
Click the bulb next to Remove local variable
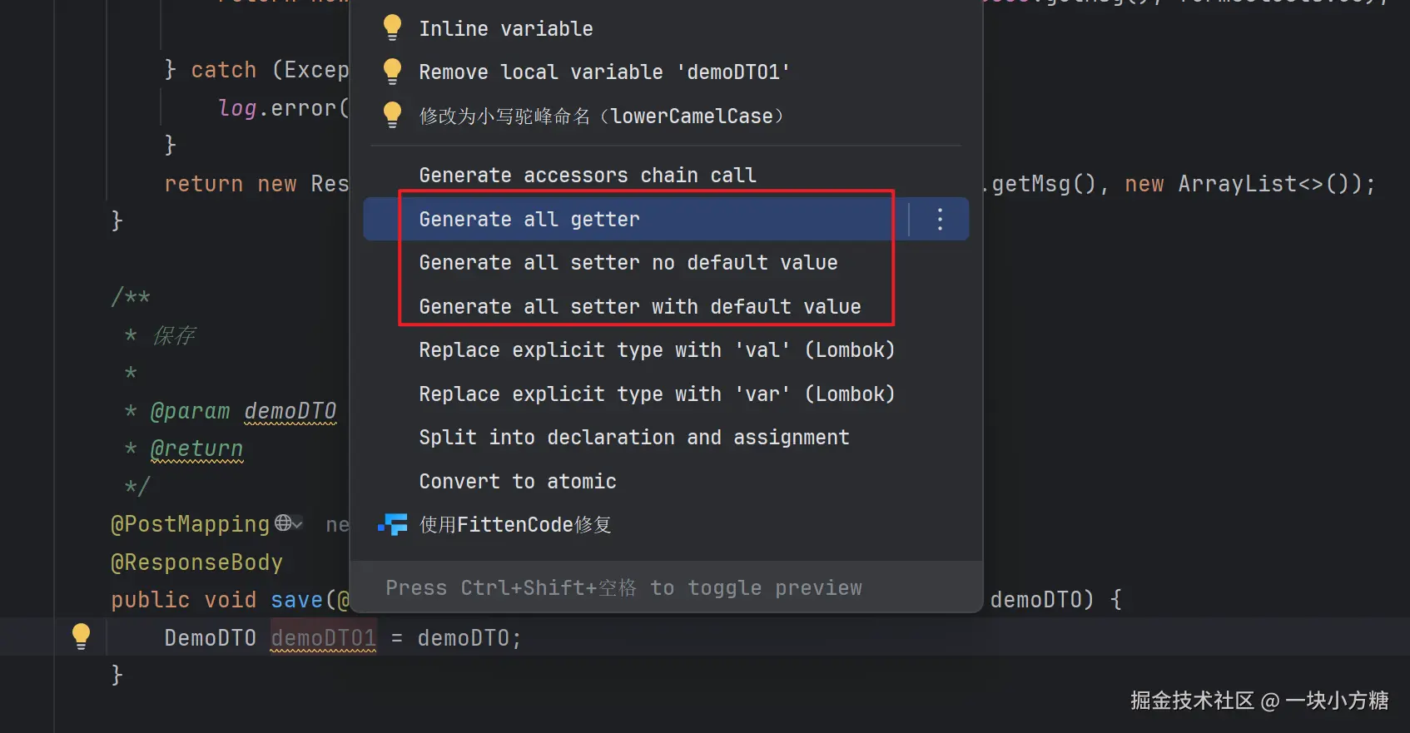click(x=392, y=72)
